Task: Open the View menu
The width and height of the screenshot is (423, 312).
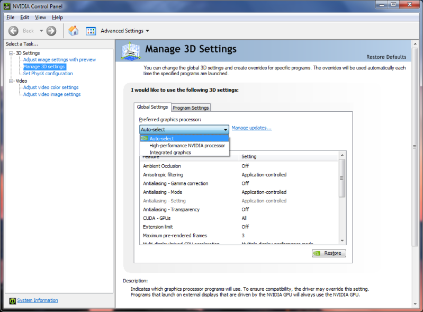Action: pos(40,17)
